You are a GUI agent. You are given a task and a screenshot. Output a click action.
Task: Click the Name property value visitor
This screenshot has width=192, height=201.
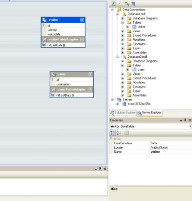pyautogui.click(x=155, y=152)
